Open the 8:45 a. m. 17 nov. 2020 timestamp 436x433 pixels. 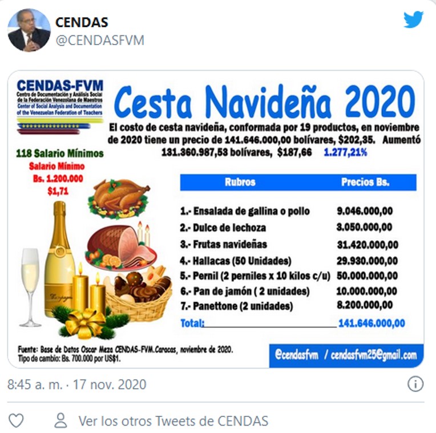click(x=76, y=385)
